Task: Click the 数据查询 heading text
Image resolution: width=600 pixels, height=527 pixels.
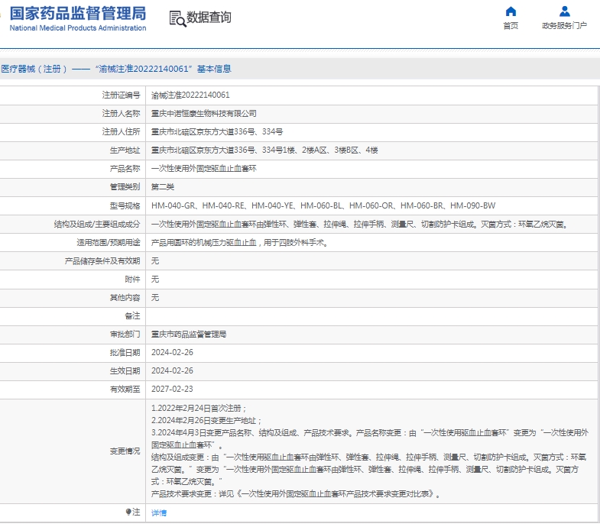Action: pyautogui.click(x=209, y=18)
